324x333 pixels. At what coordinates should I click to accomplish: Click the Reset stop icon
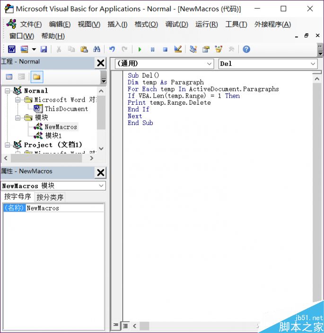pyautogui.click(x=165, y=49)
